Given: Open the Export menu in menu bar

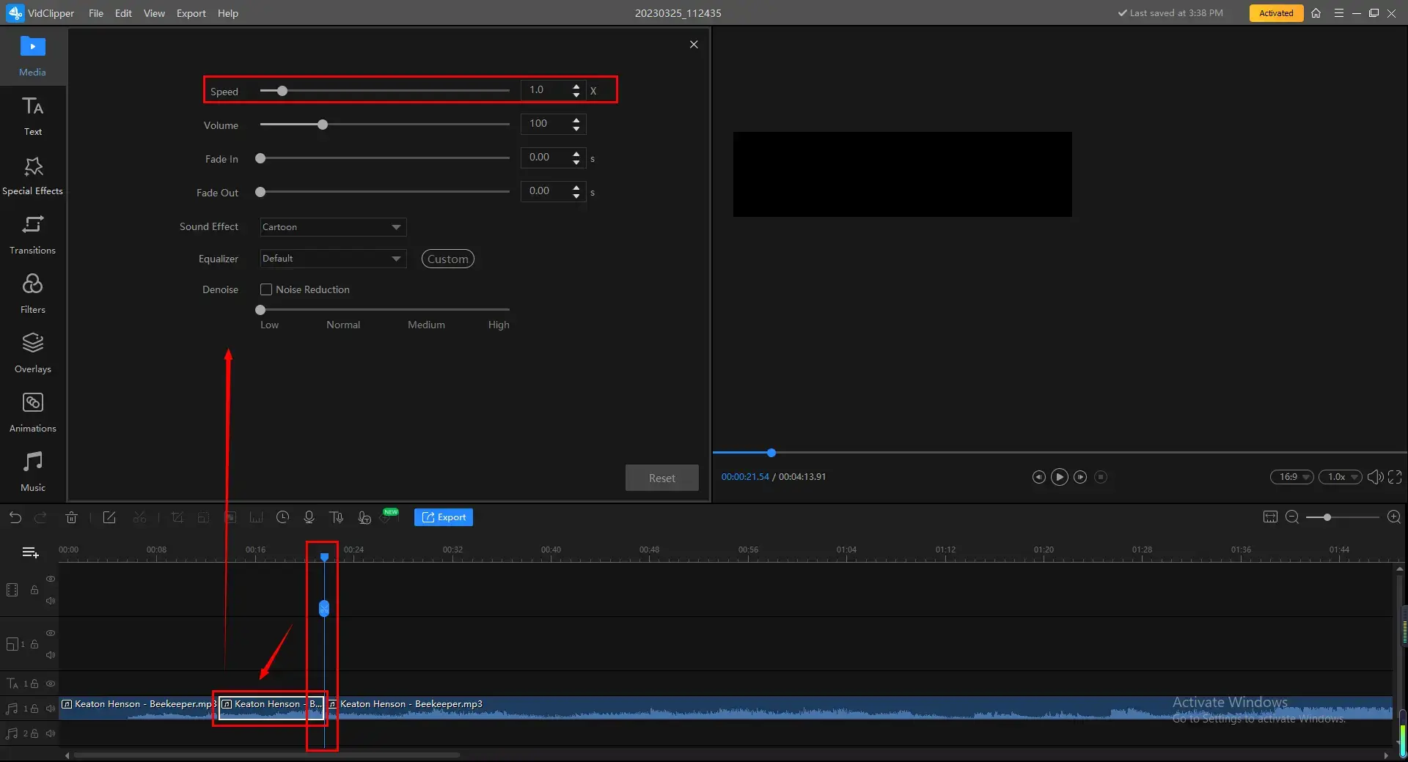Looking at the screenshot, I should (x=191, y=13).
